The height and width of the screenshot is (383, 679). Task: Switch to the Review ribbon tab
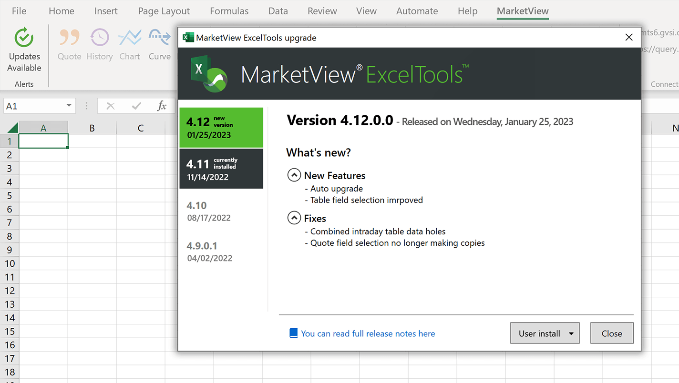coord(322,11)
